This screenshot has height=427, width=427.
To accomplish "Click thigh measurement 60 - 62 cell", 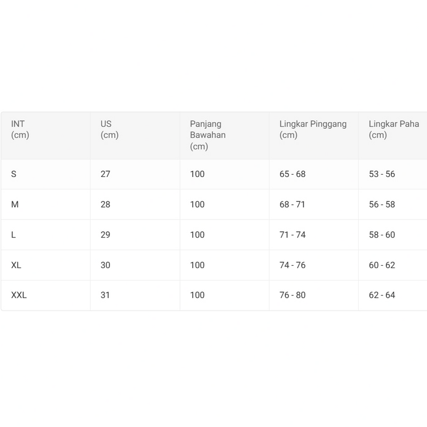I will (382, 265).
